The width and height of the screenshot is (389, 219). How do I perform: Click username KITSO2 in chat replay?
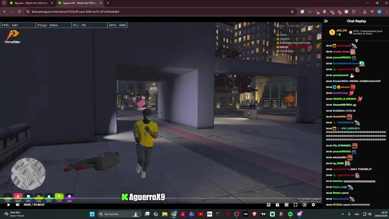point(337,205)
